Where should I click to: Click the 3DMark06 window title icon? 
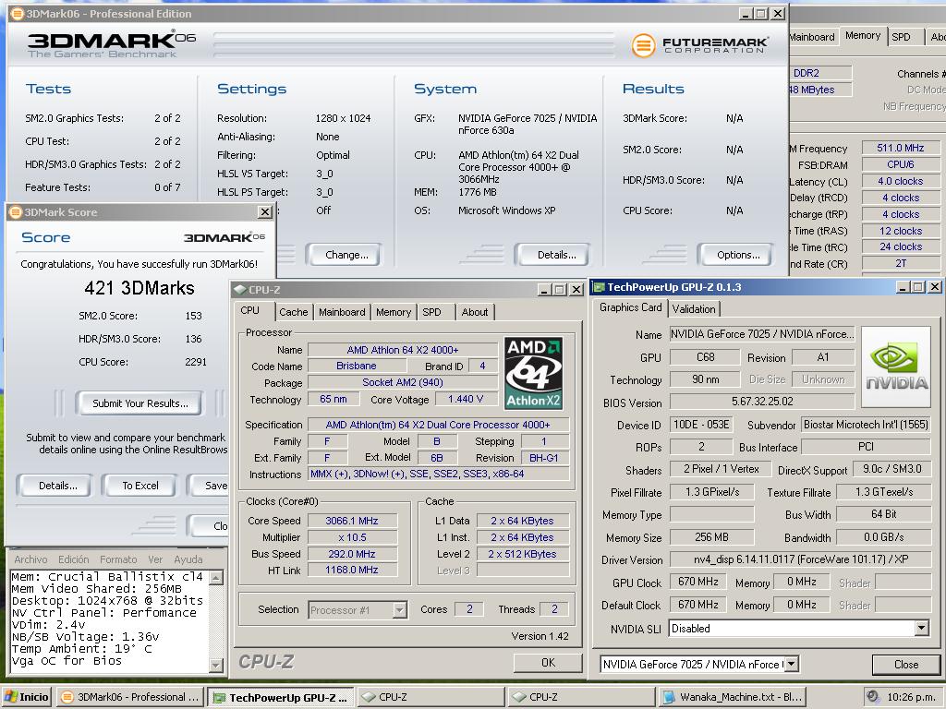pos(18,13)
